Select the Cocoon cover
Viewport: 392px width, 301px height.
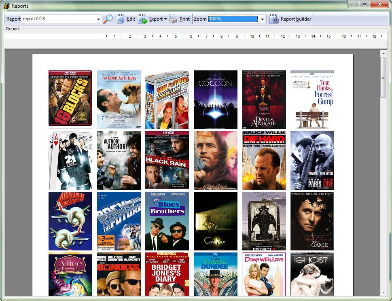(x=216, y=100)
